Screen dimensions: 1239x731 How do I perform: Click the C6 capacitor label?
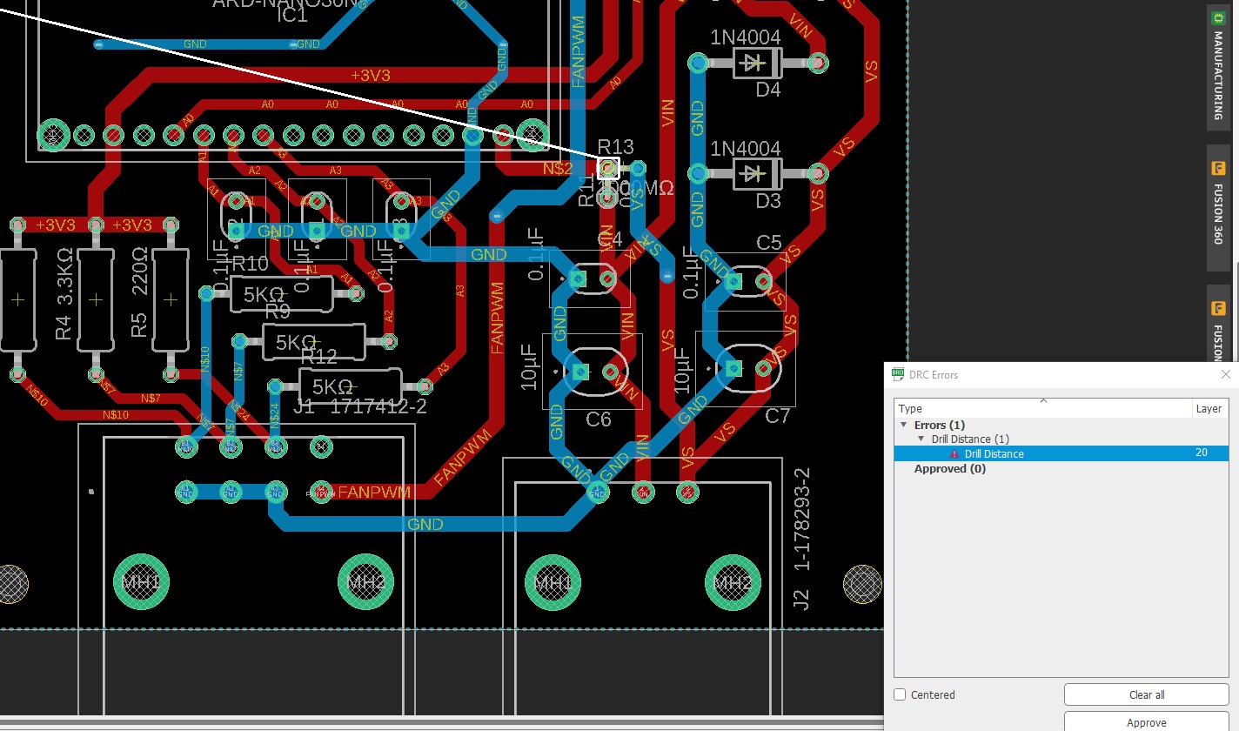(599, 419)
